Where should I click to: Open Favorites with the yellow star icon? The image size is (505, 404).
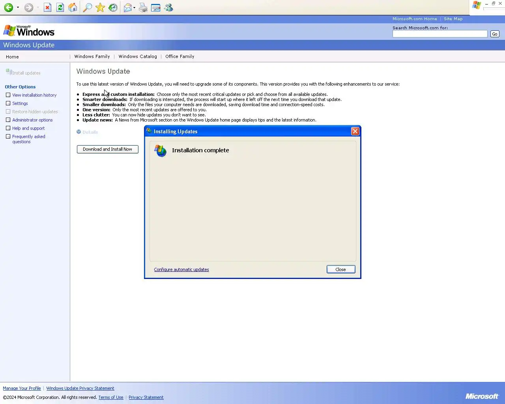100,7
